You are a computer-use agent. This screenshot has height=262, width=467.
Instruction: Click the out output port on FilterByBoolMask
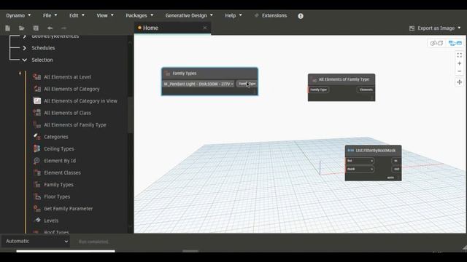(x=396, y=170)
